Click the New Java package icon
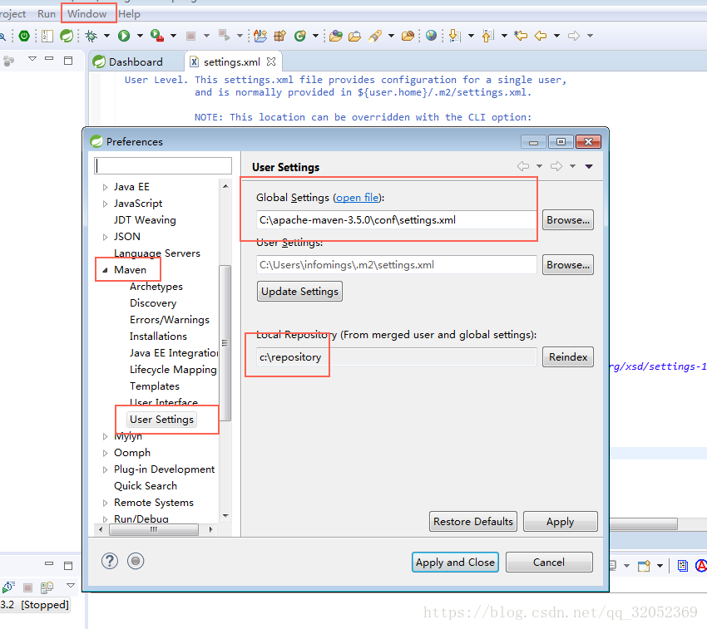707x629 pixels. 279,36
